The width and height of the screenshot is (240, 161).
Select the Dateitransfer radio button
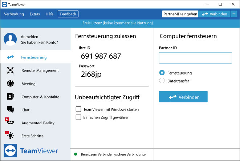162,81
